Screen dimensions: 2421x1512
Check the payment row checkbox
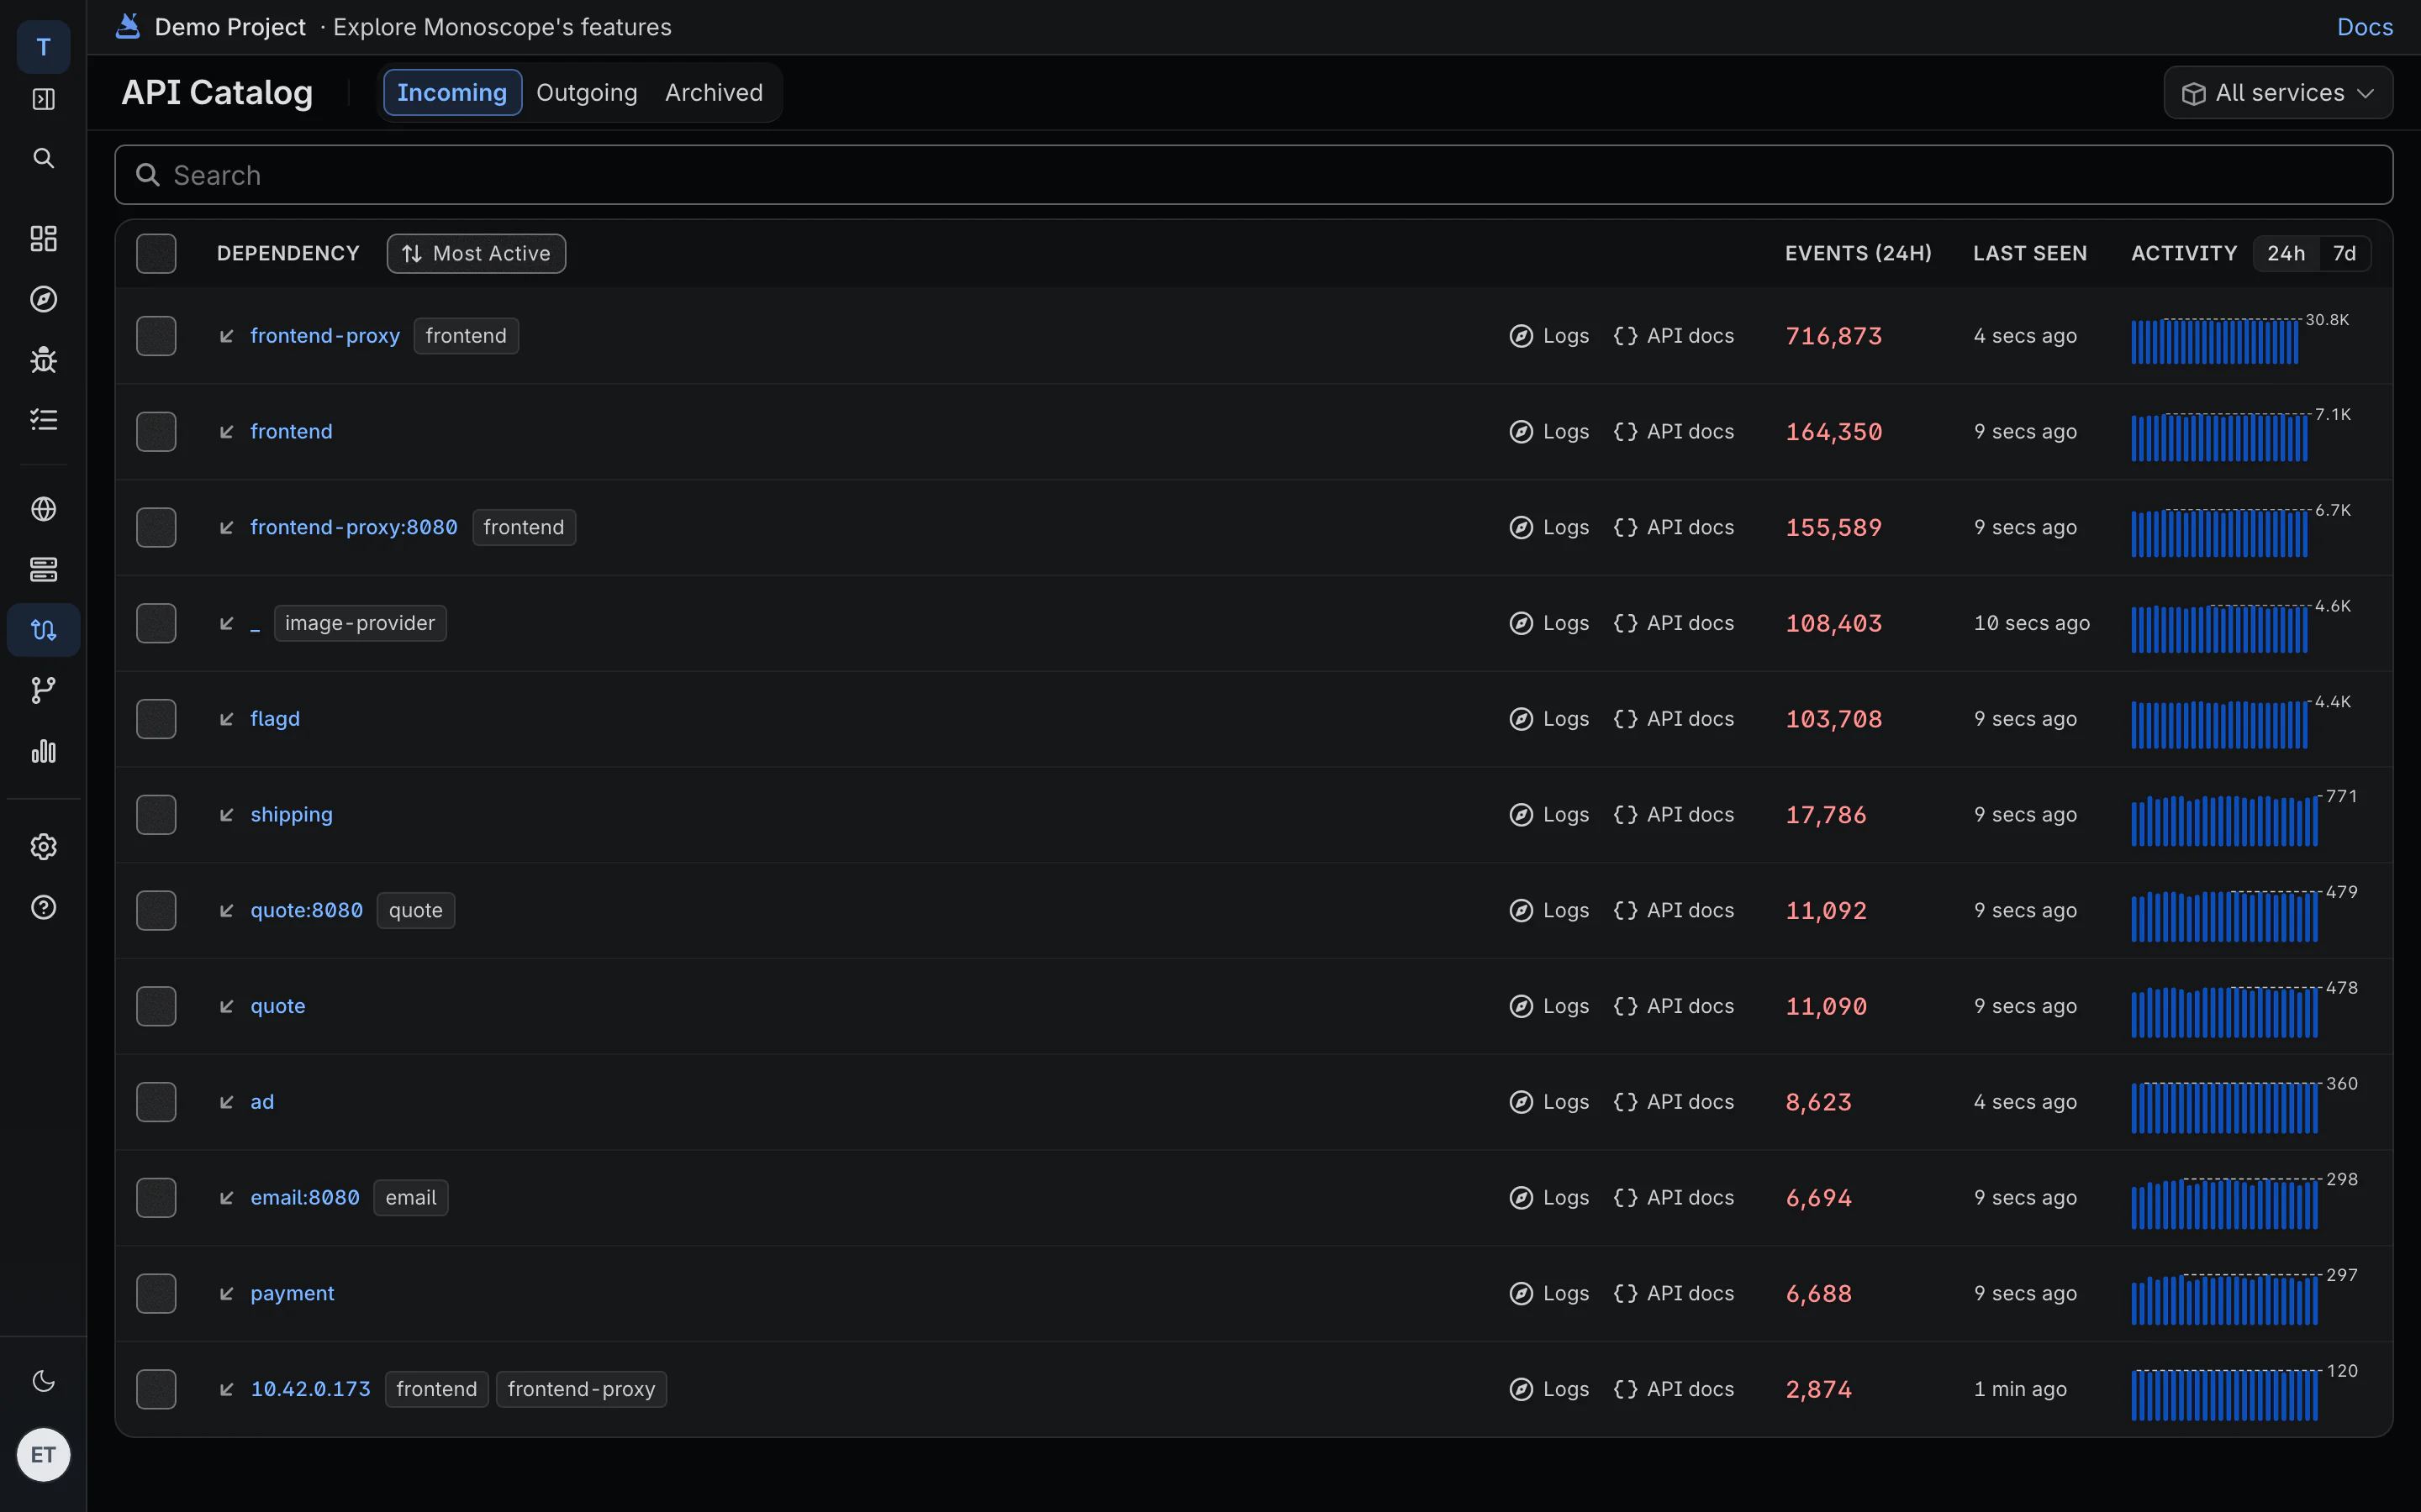pyautogui.click(x=156, y=1294)
